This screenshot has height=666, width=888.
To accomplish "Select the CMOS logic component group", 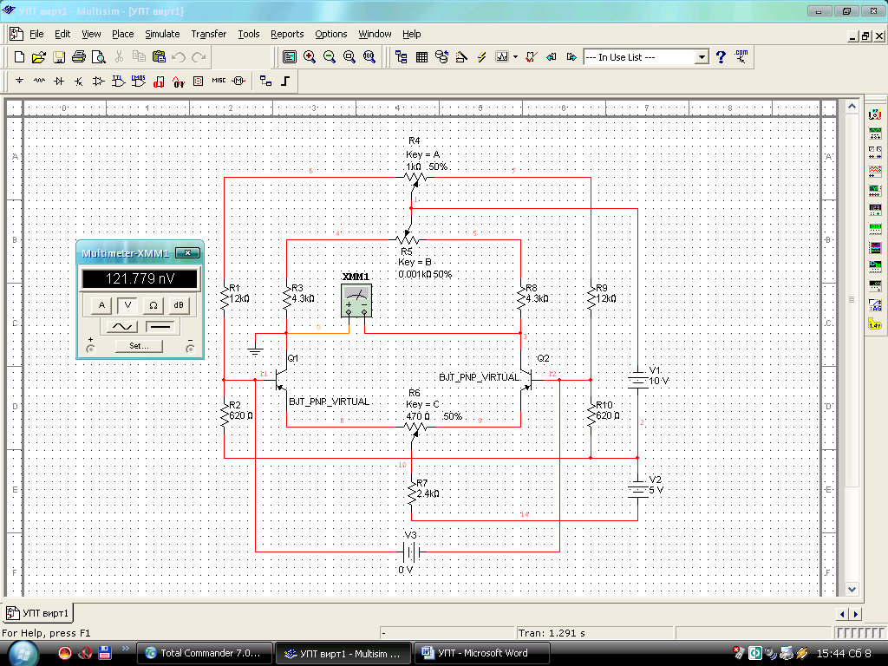I will pyautogui.click(x=138, y=81).
